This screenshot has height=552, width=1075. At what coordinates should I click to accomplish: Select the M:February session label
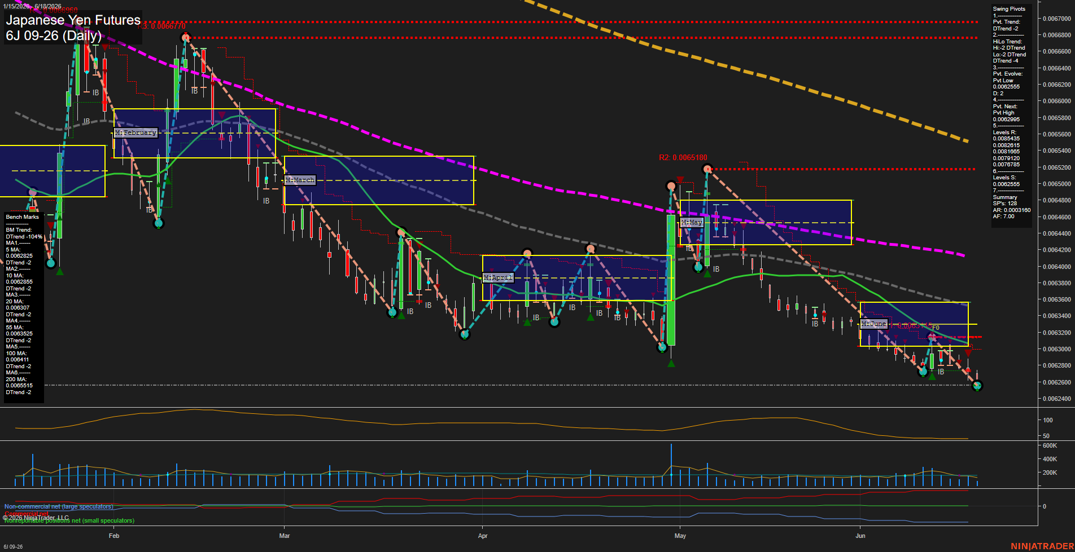pyautogui.click(x=136, y=133)
